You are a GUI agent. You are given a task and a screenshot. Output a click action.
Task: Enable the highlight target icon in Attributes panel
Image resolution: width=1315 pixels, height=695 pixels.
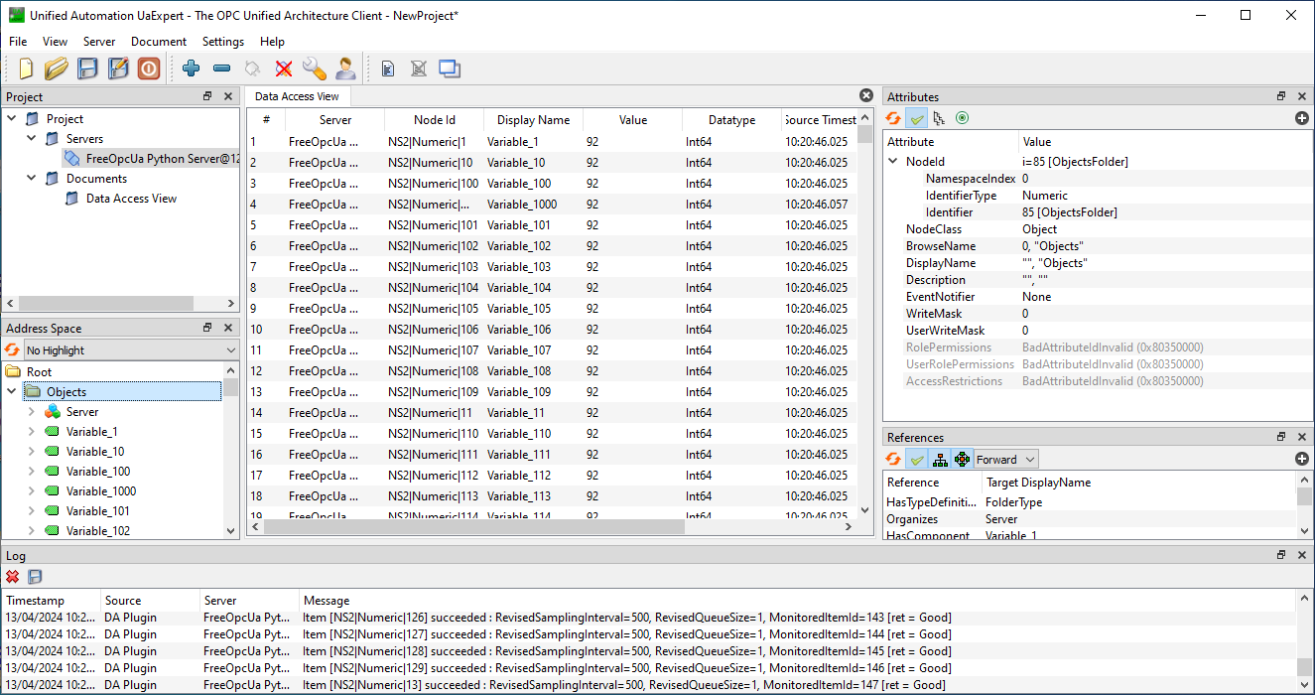[961, 118]
